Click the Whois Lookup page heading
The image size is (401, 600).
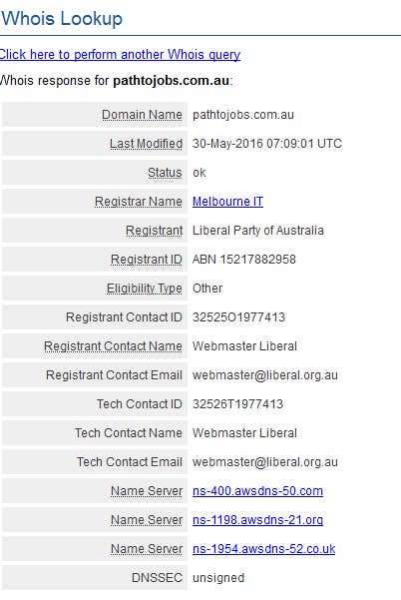62,18
